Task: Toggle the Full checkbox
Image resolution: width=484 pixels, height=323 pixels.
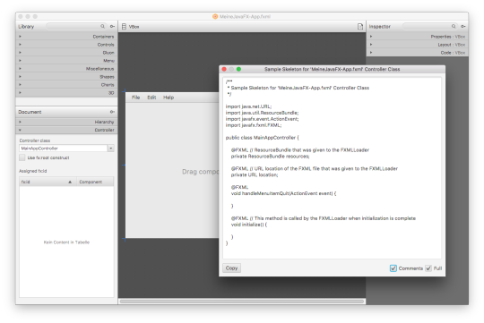Action: pos(428,268)
